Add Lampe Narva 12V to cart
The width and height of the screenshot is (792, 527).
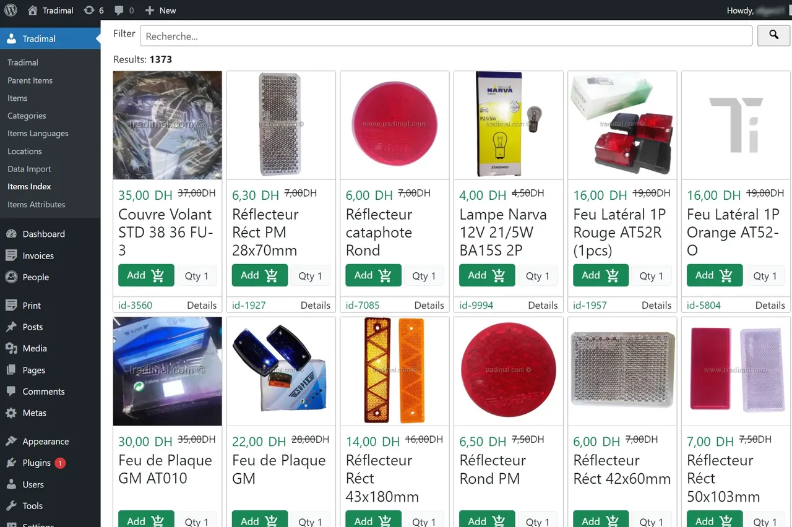pyautogui.click(x=486, y=275)
